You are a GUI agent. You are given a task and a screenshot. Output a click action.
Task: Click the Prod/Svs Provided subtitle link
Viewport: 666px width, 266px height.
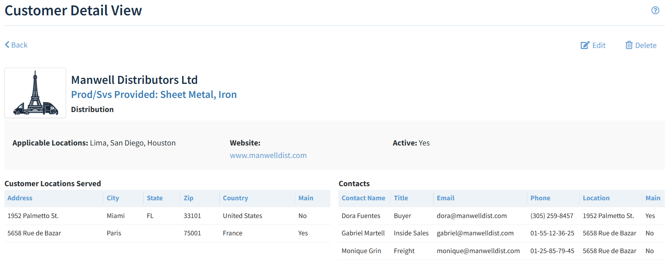pyautogui.click(x=154, y=95)
